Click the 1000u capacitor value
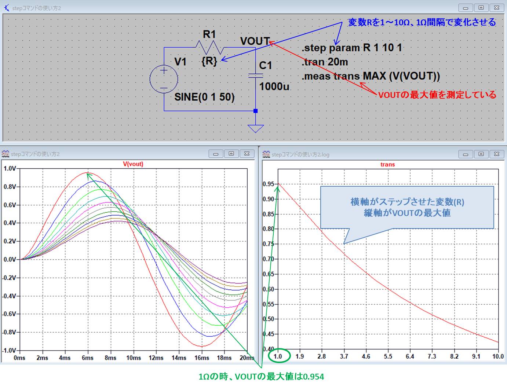This screenshot has height=388, width=507. (274, 87)
